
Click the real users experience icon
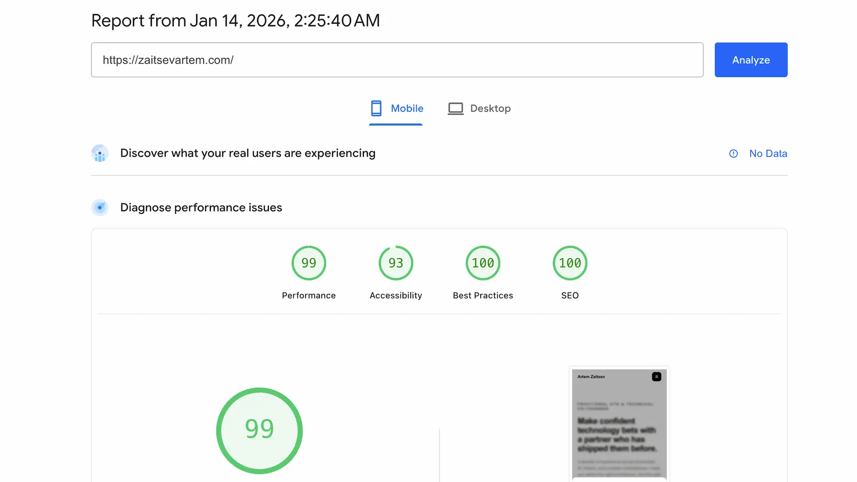[x=100, y=153]
